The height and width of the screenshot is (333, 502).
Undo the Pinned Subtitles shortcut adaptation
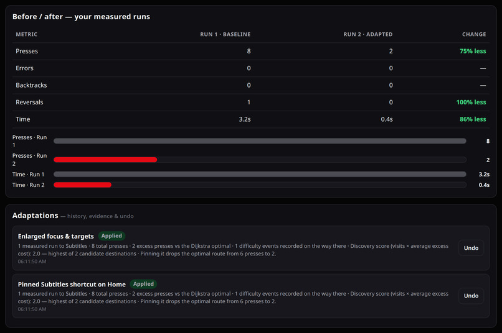click(x=471, y=296)
